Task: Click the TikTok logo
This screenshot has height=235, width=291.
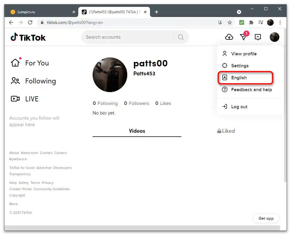Action: [28, 37]
